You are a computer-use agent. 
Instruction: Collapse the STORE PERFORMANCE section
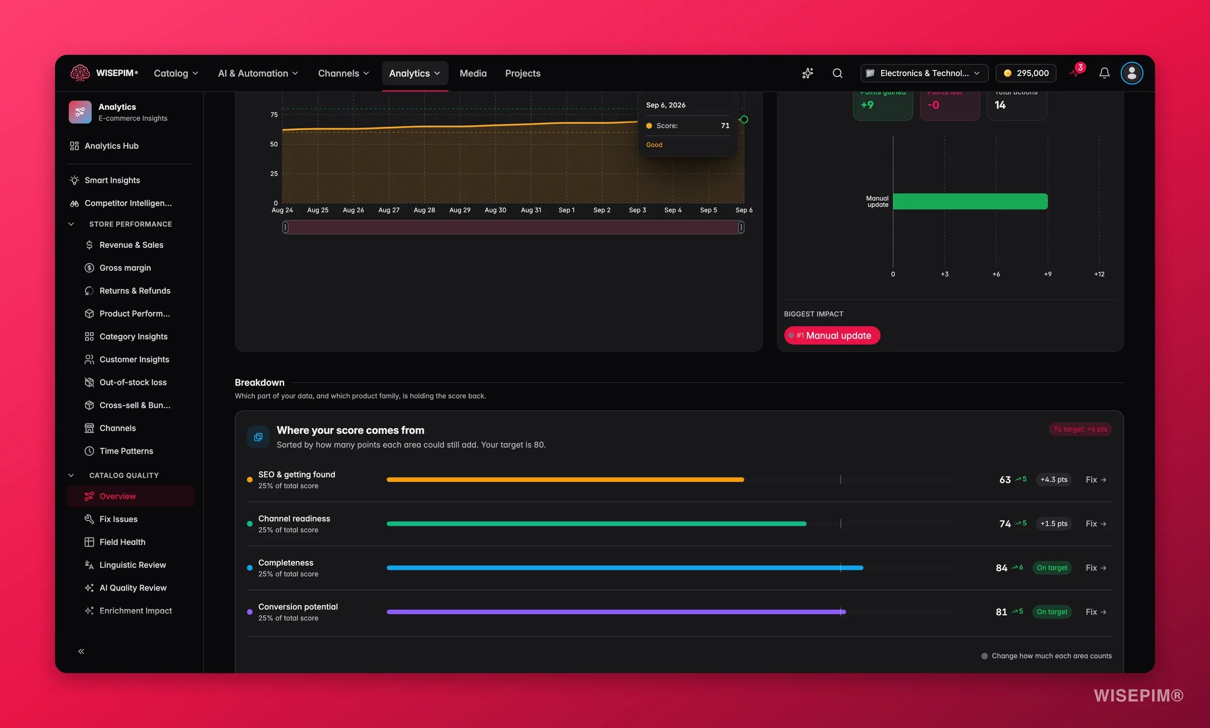71,224
